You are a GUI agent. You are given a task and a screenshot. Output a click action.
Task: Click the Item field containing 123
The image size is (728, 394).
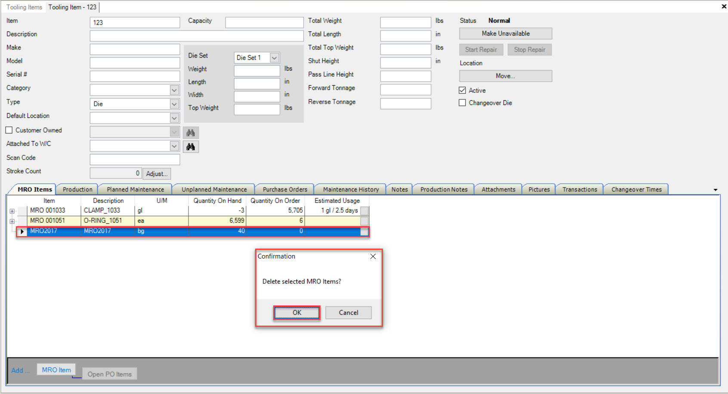135,23
